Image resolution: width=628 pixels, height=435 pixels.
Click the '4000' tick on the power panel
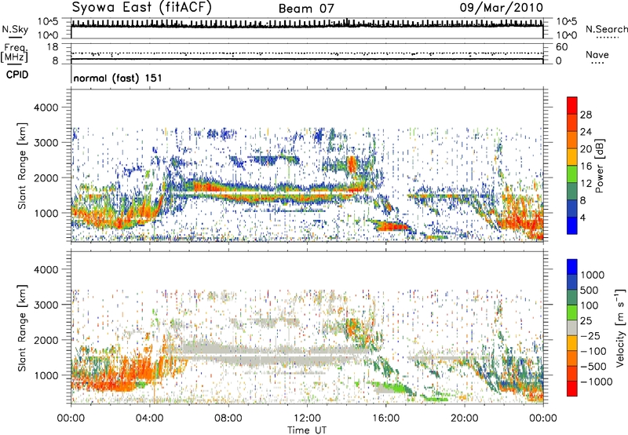pos(46,108)
